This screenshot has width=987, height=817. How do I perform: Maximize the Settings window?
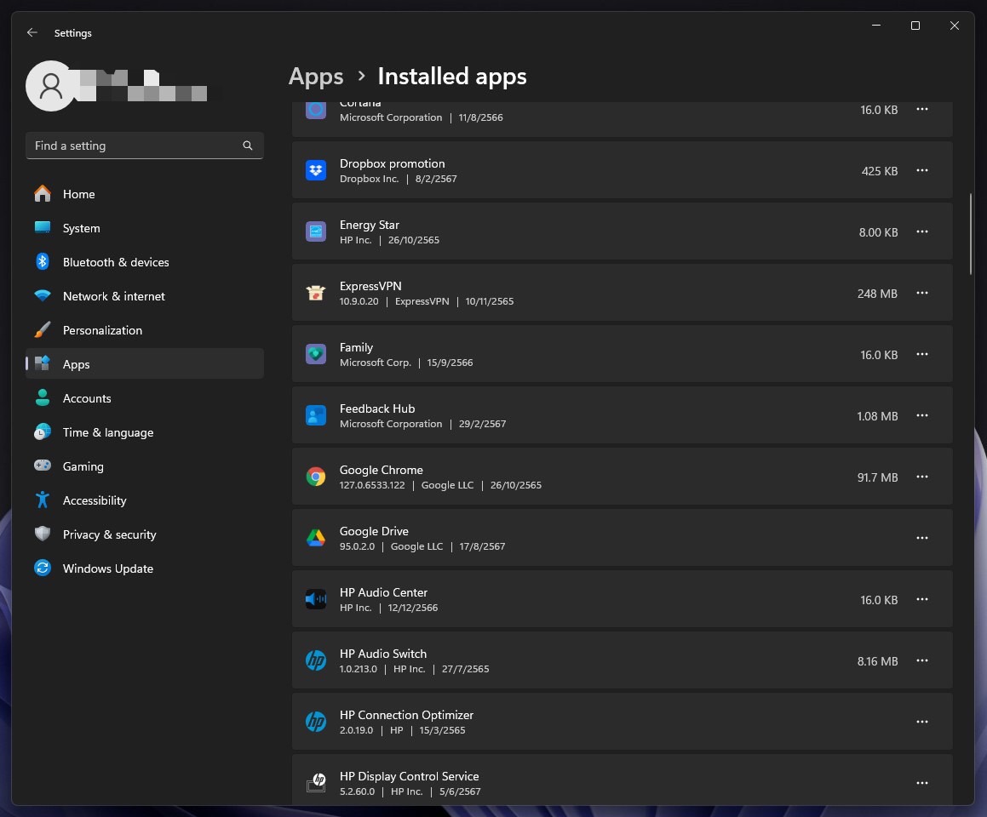tap(915, 26)
